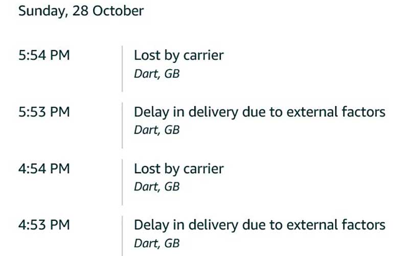Select the 4:54 PM timestamp
The height and width of the screenshot is (256, 409).
pyautogui.click(x=44, y=168)
